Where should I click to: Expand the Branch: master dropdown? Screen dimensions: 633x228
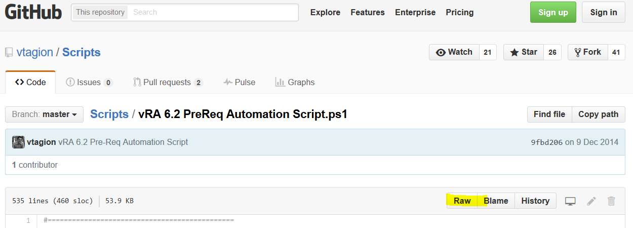coord(45,115)
